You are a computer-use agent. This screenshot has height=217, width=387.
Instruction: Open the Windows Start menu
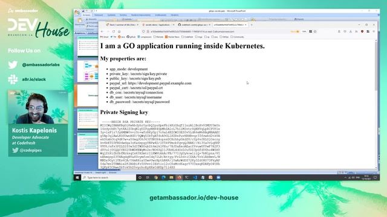tap(77, 177)
